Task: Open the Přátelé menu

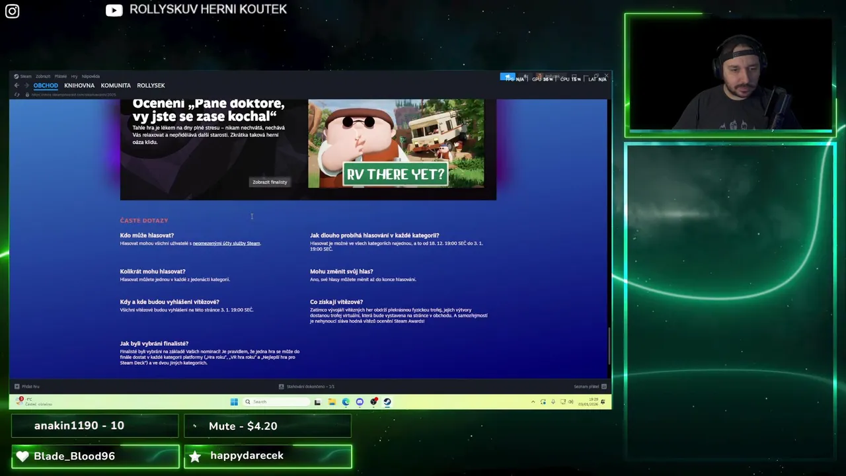Action: tap(61, 76)
